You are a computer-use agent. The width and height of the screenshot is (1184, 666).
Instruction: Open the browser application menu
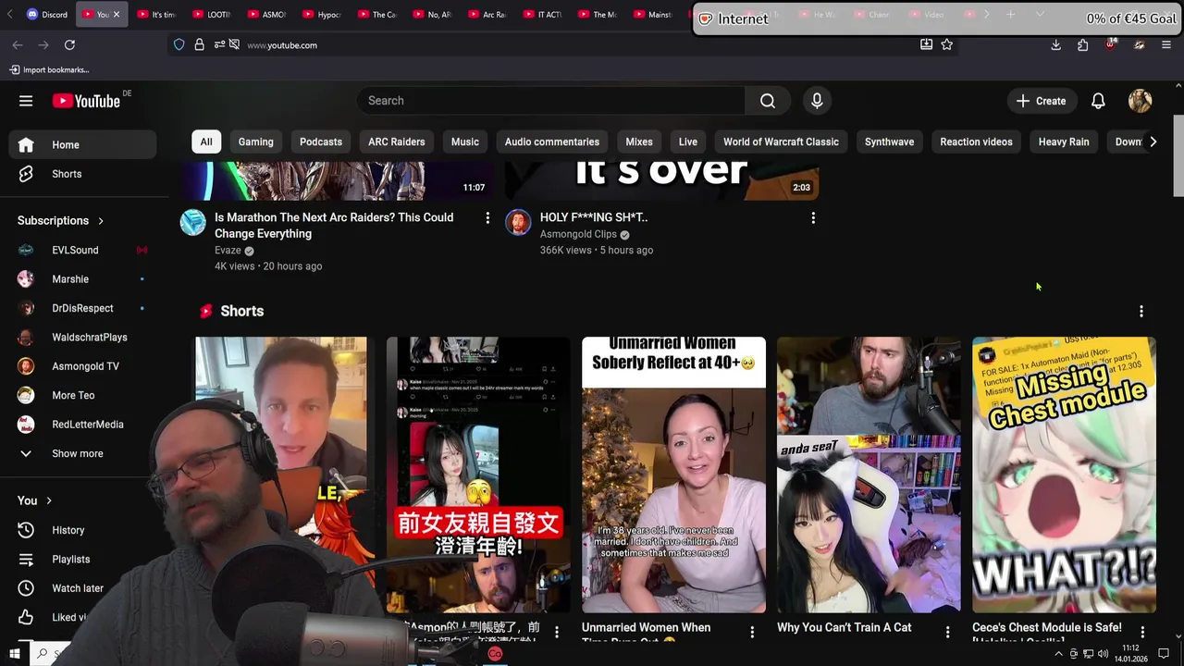point(1166,44)
